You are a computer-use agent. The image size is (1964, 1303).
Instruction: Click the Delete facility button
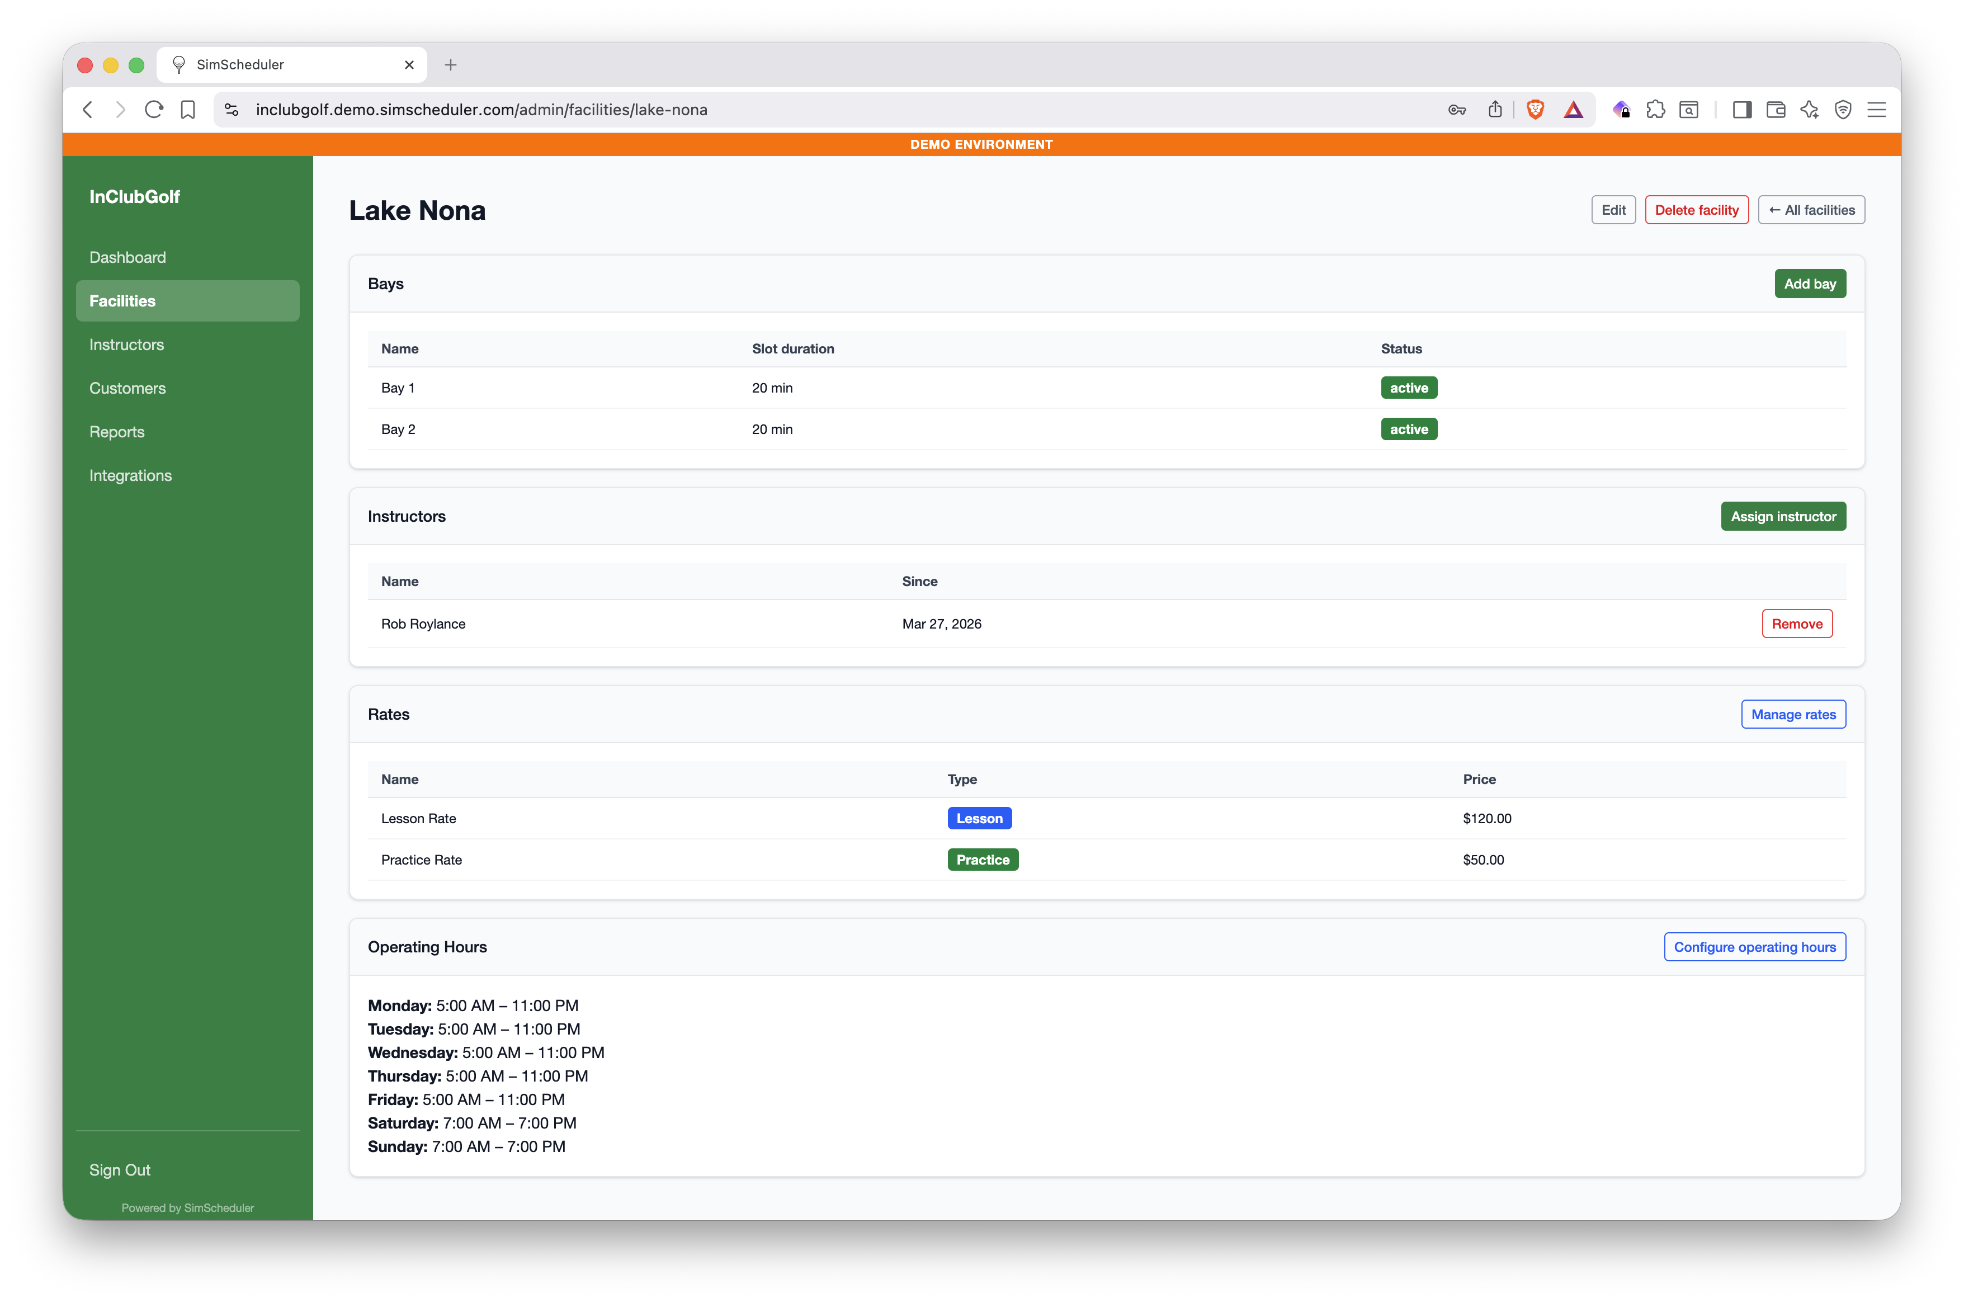pos(1696,210)
